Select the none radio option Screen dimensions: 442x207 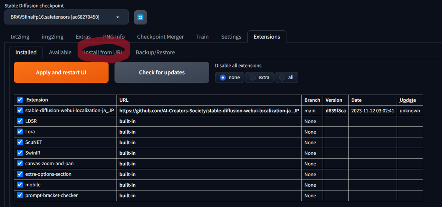click(230, 77)
